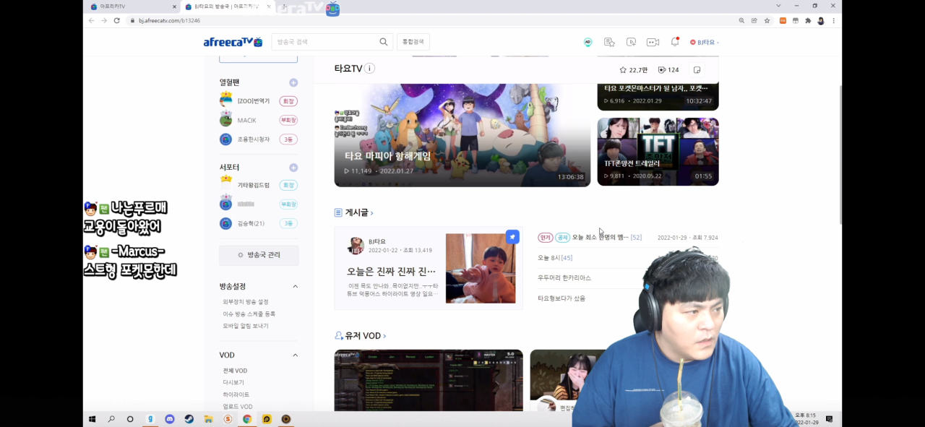Click the broadcast camera icon in header
The width and height of the screenshot is (925, 427).
pyautogui.click(x=653, y=42)
